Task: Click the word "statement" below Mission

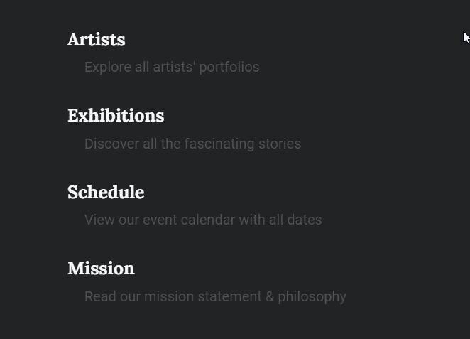Action: pos(233,297)
